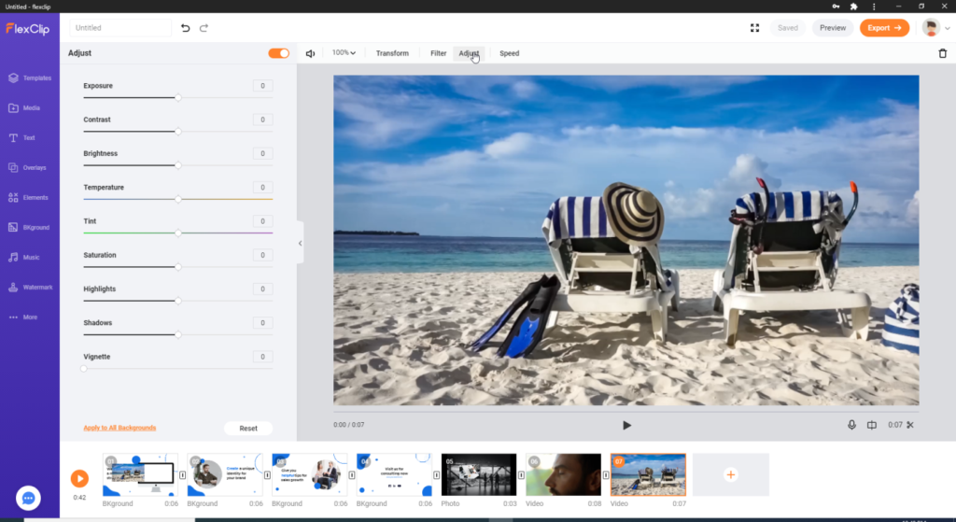The height and width of the screenshot is (522, 956).
Task: Select scene 03 BKground thumbnail
Action: tap(310, 475)
